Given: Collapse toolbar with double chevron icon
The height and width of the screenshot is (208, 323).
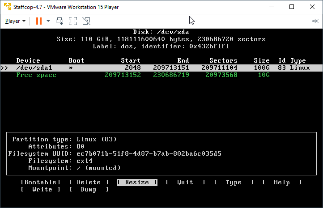Looking at the screenshot, I should 315,21.
